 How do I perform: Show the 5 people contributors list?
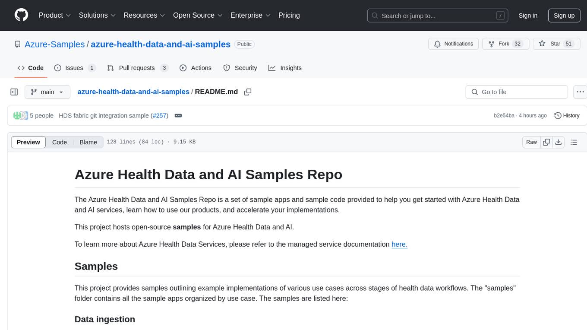41,115
